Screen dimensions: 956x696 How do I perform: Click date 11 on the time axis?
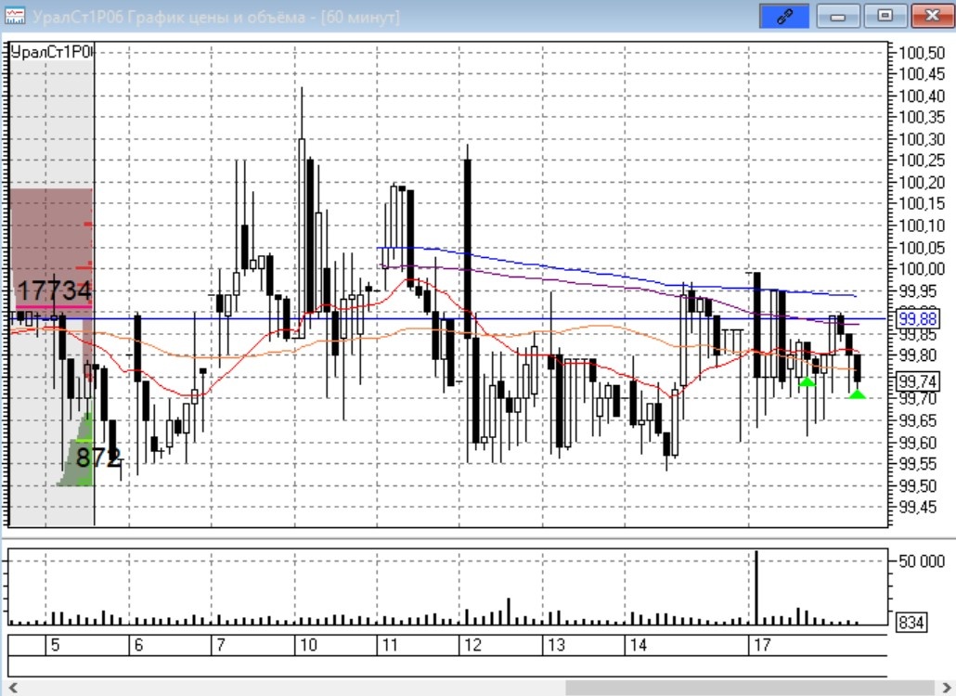point(390,645)
